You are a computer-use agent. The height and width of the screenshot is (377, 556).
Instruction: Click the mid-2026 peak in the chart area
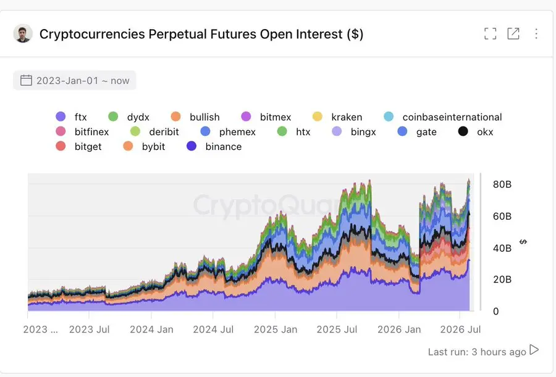pos(469,181)
